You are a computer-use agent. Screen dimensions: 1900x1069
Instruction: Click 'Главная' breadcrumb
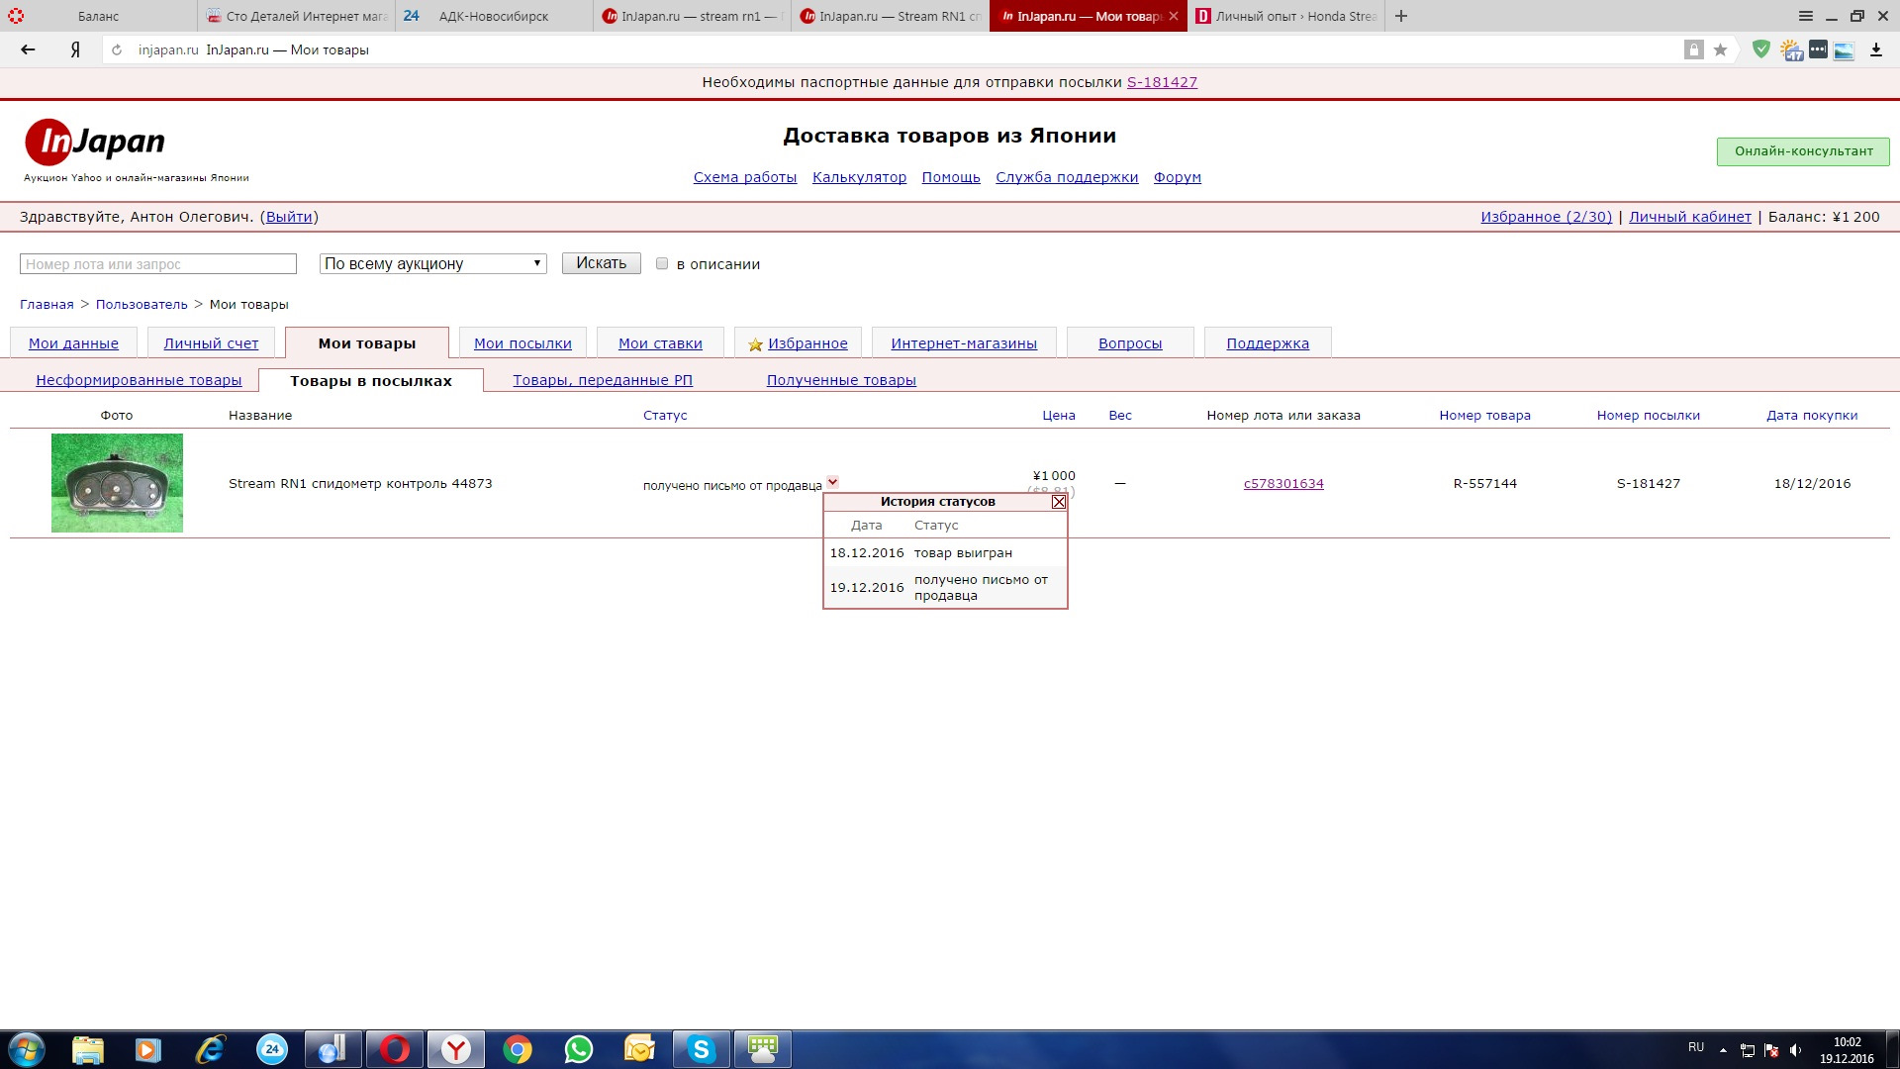click(47, 305)
